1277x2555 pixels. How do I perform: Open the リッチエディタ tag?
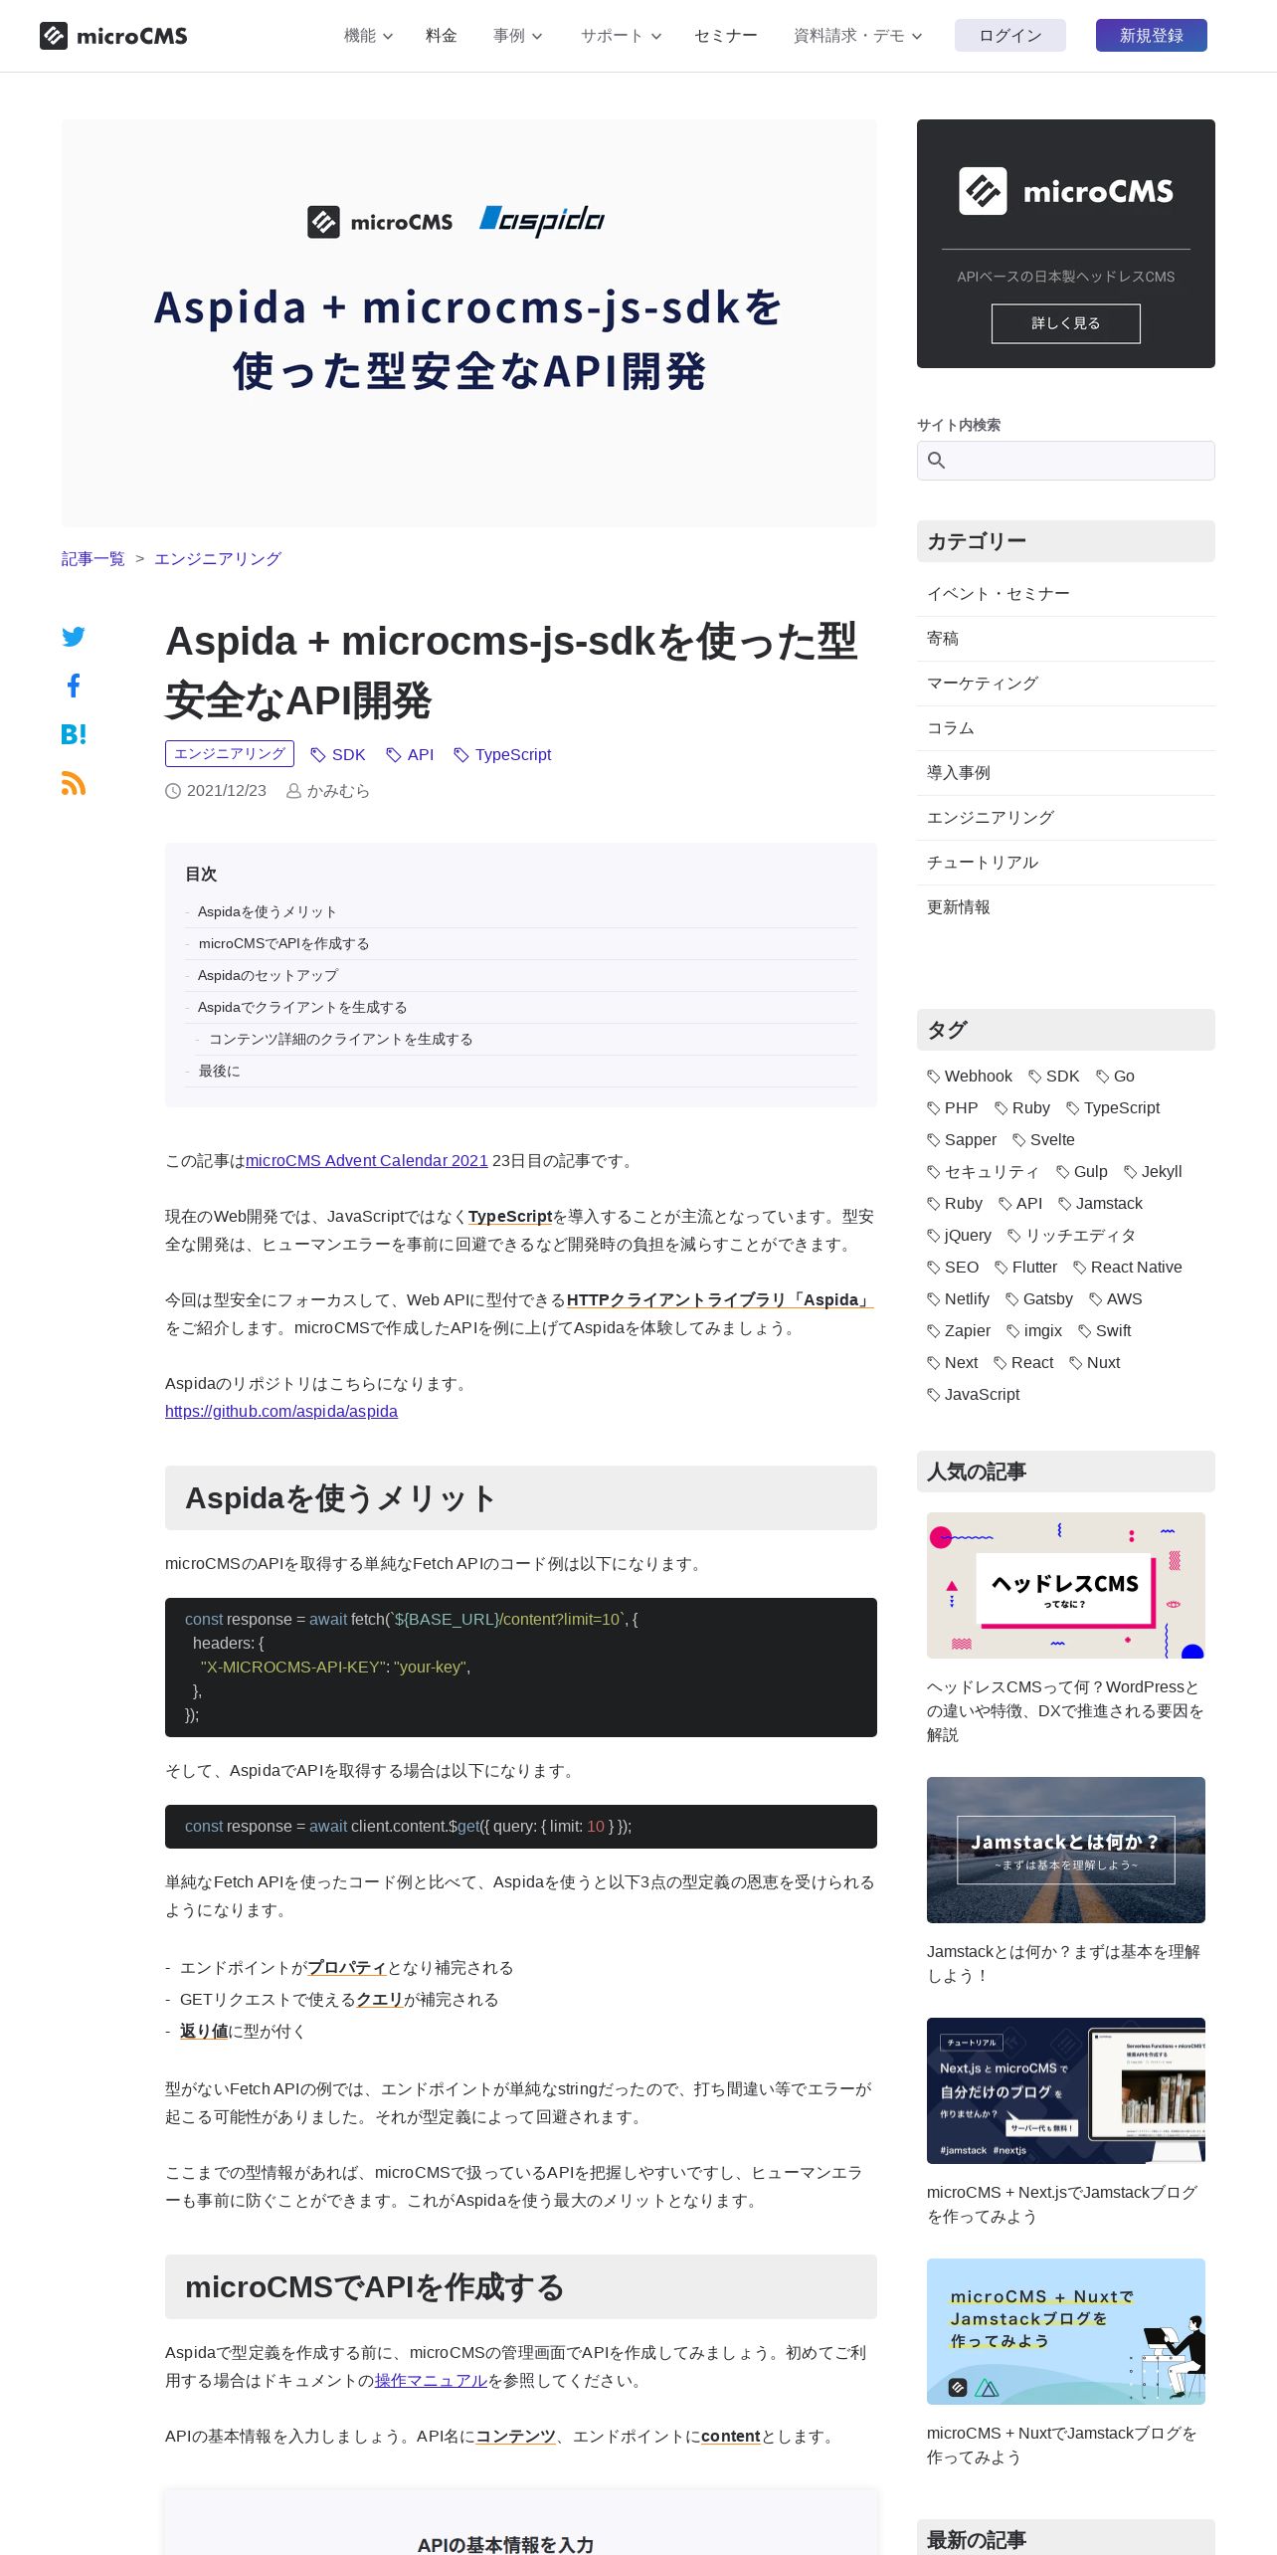pos(1071,1236)
